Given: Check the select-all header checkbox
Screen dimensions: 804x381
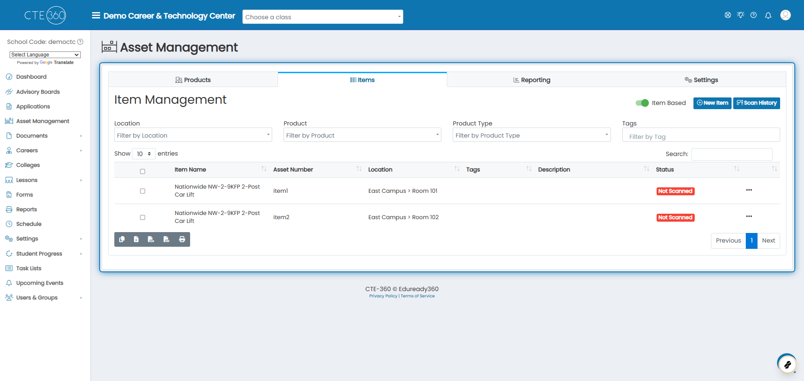Looking at the screenshot, I should click(x=142, y=171).
